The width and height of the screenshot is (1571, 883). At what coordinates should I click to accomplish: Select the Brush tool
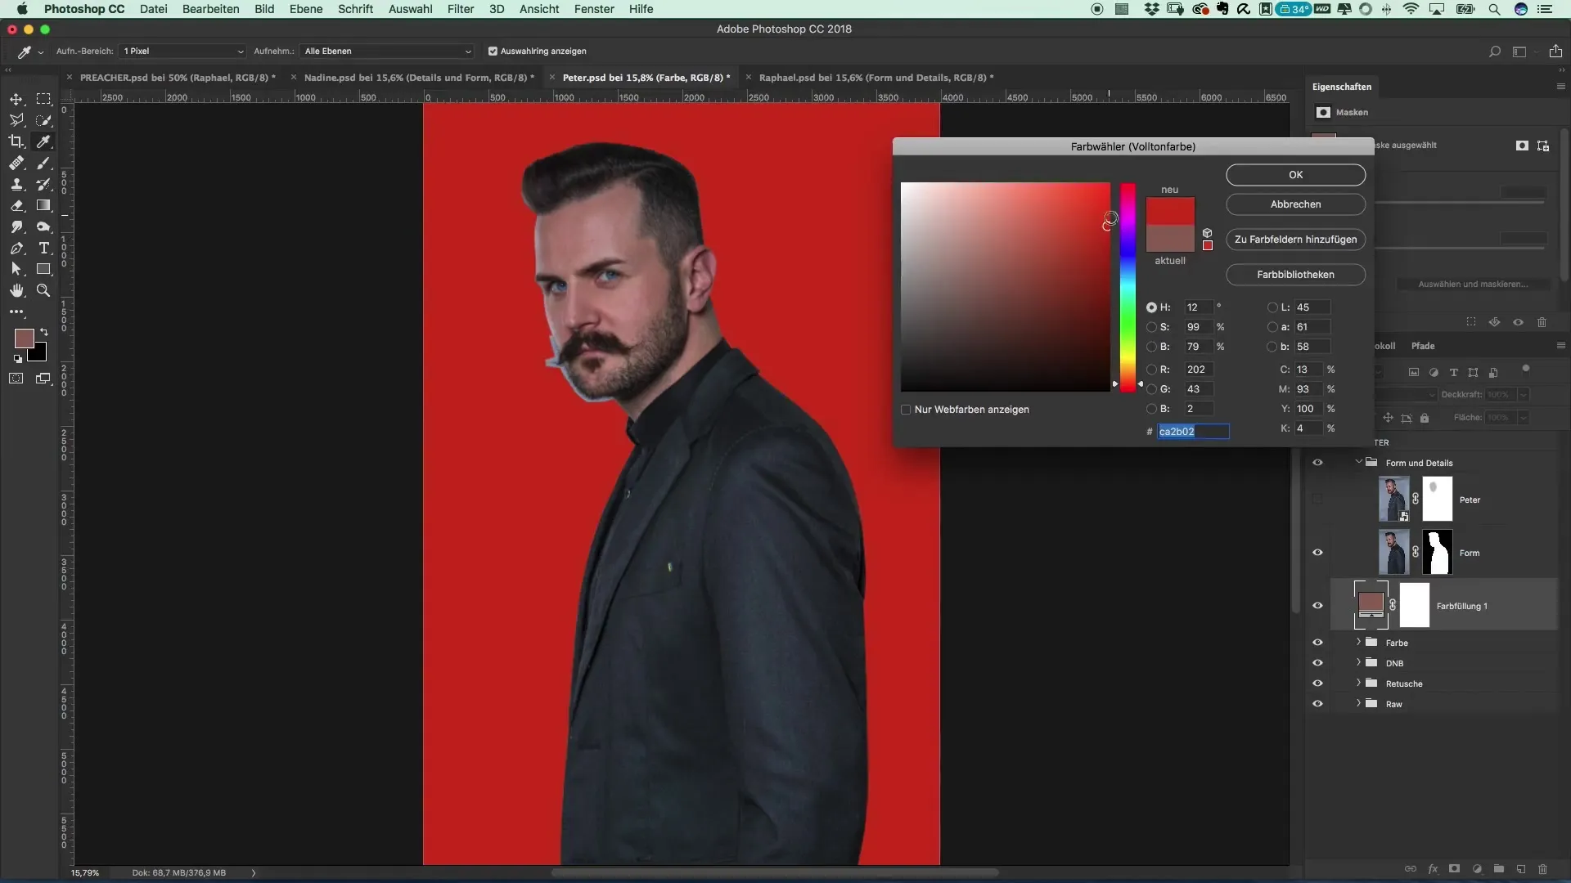click(x=43, y=164)
